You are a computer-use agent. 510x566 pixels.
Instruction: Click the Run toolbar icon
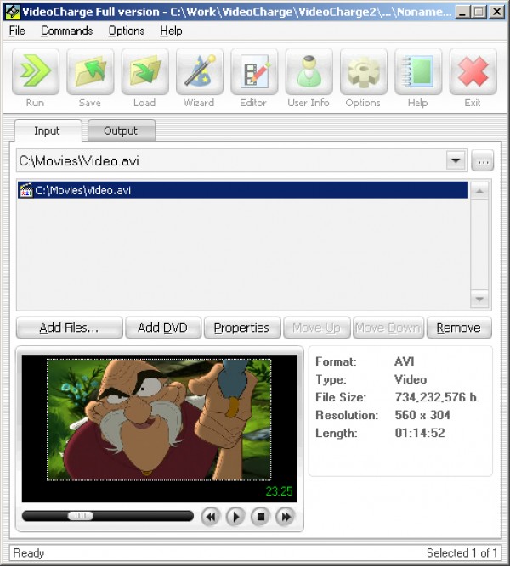click(36, 71)
